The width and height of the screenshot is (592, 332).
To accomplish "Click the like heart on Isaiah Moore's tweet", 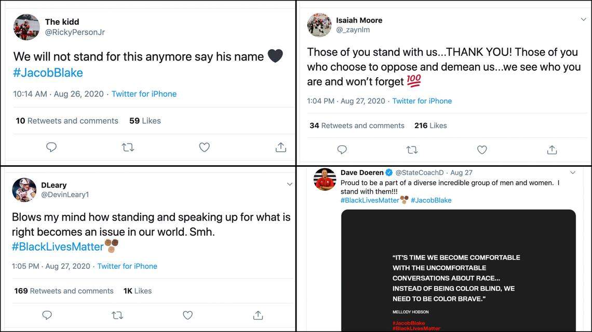I will pyautogui.click(x=482, y=150).
